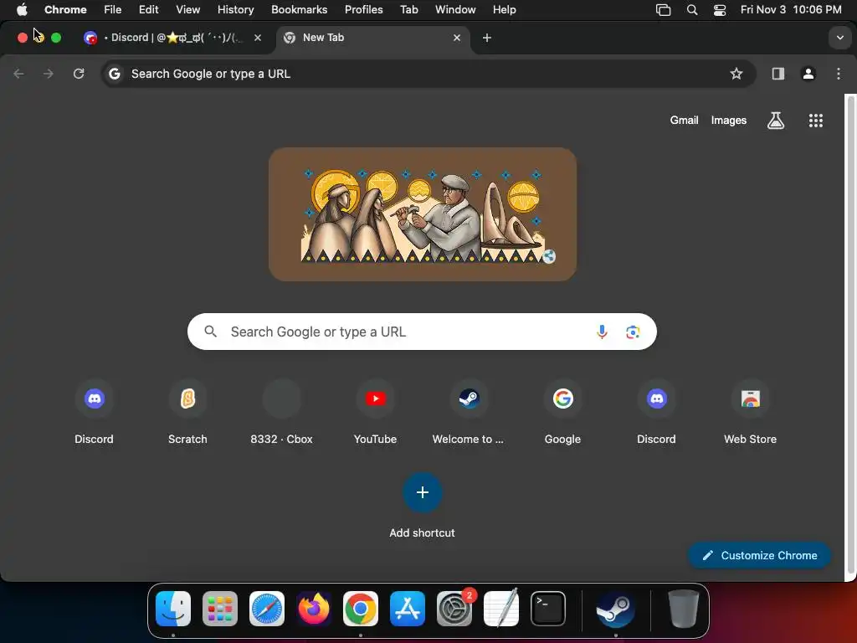Screen dimensions: 857x643
Task: Open Launchpad from the Dock
Action: pos(220,609)
